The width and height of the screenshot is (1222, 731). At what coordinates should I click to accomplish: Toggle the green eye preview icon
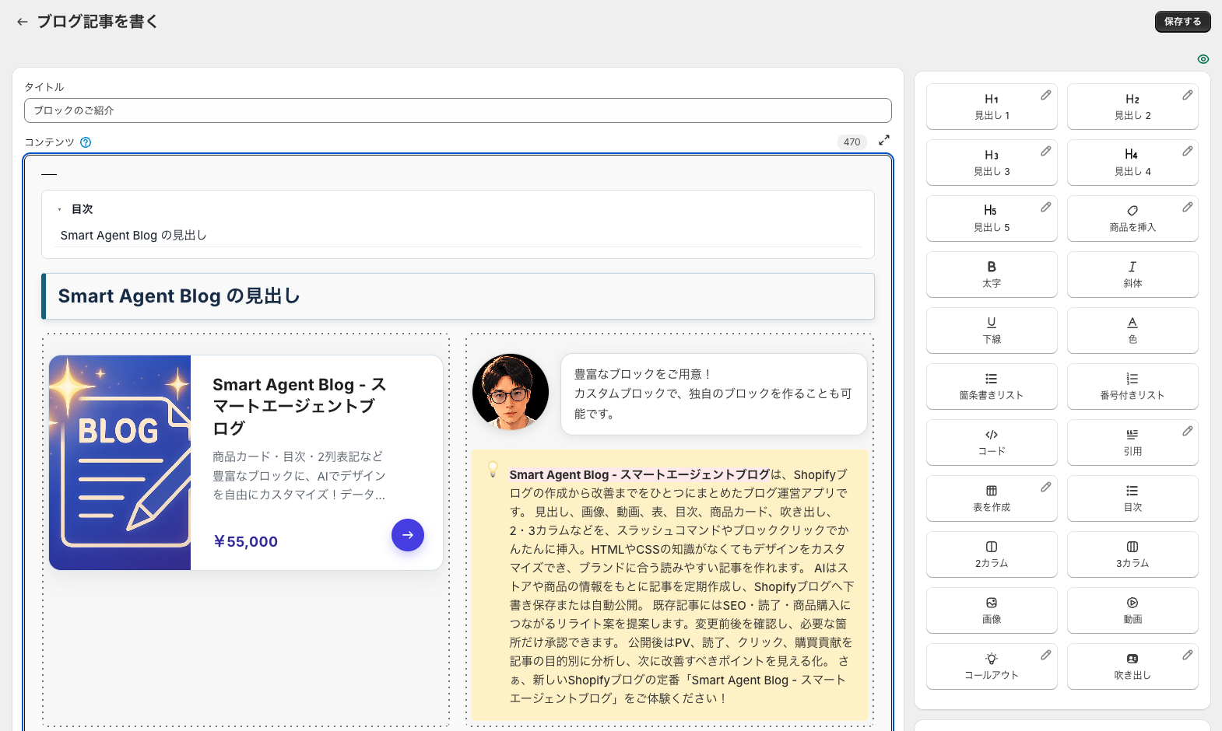[x=1203, y=59]
